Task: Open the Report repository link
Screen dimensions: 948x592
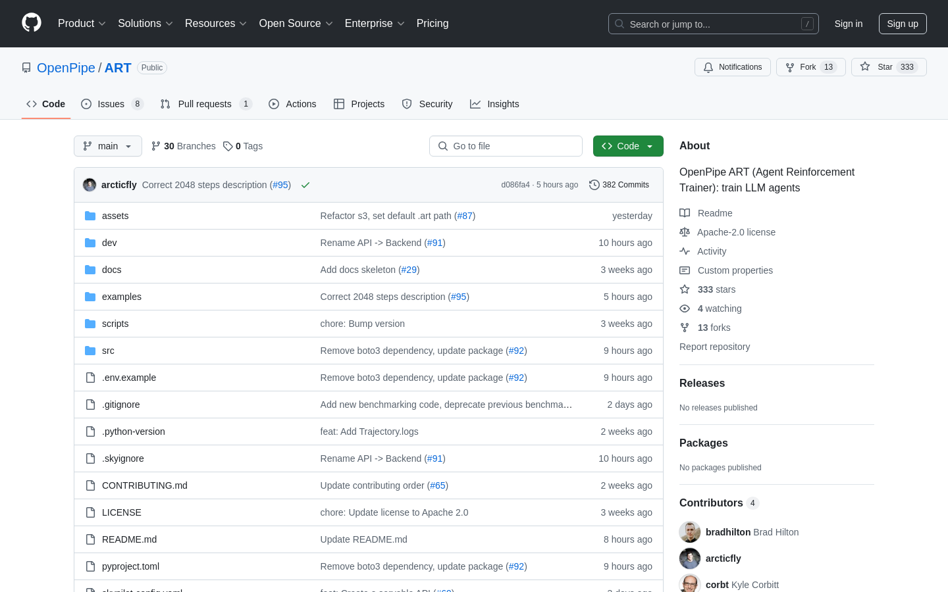Action: pyautogui.click(x=714, y=347)
